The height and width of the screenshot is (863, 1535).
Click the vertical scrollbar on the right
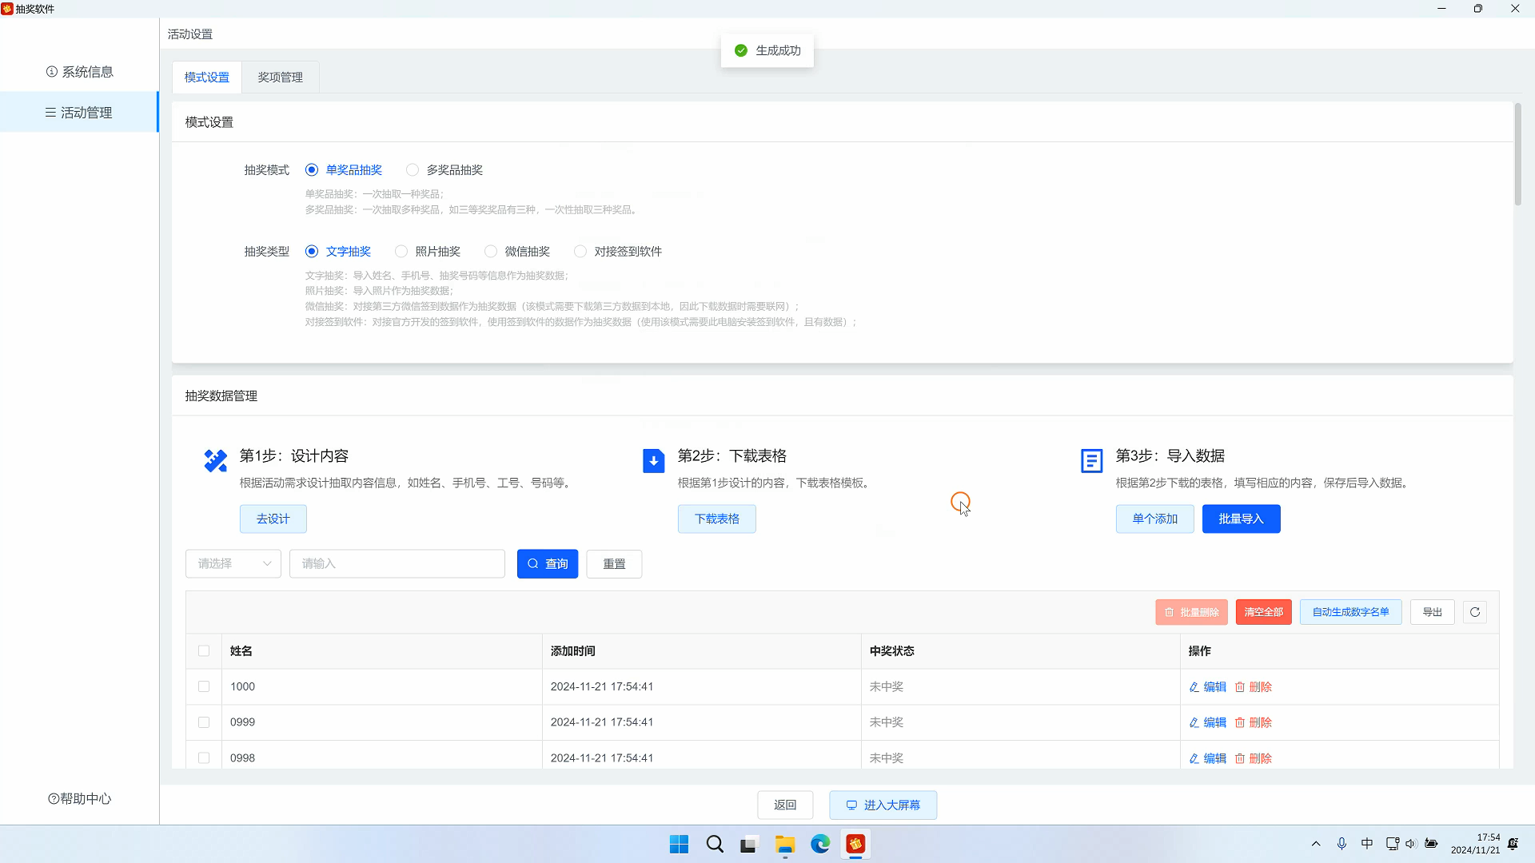[1517, 156]
